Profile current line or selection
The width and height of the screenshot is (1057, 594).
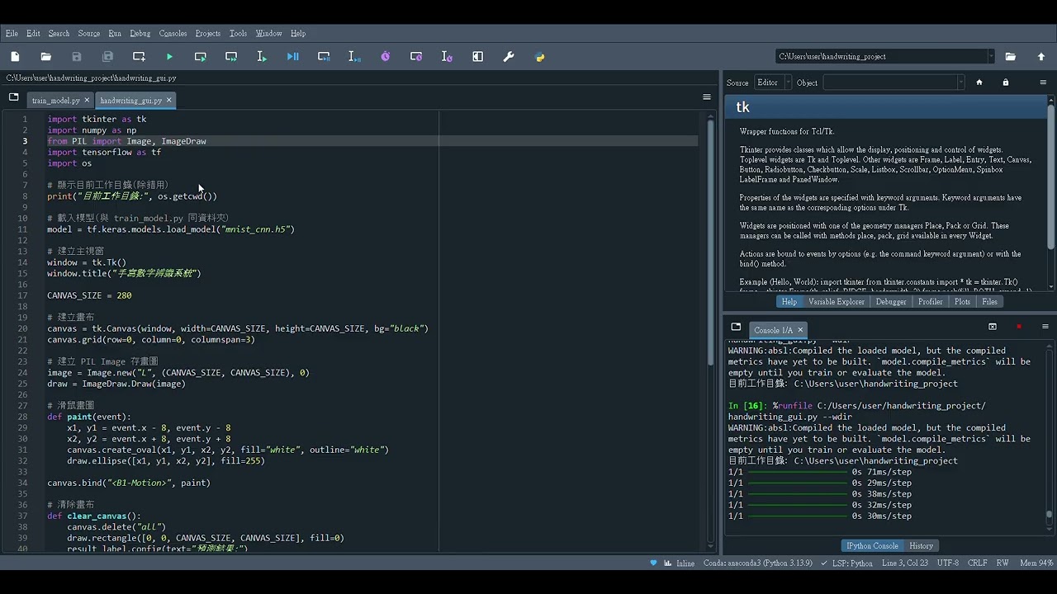(447, 57)
